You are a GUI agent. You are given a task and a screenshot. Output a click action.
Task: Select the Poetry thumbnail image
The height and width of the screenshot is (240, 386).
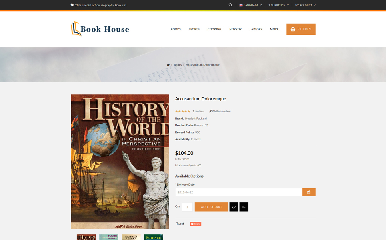(108, 237)
